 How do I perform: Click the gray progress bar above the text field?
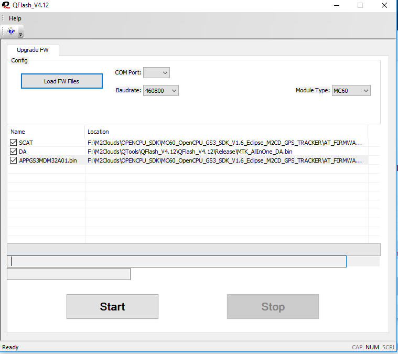coord(193,250)
